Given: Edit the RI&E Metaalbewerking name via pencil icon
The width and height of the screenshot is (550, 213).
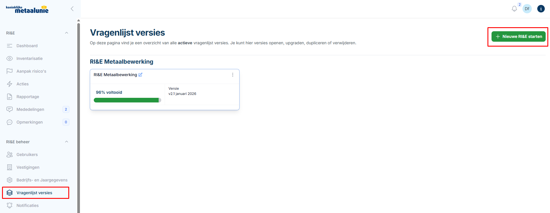Looking at the screenshot, I should [x=140, y=75].
